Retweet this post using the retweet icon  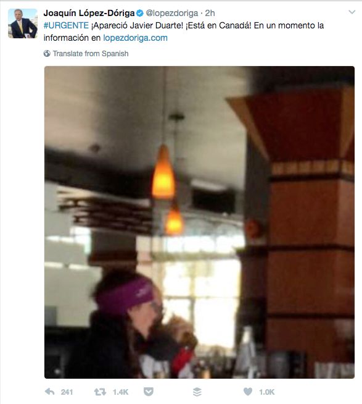[x=100, y=392]
